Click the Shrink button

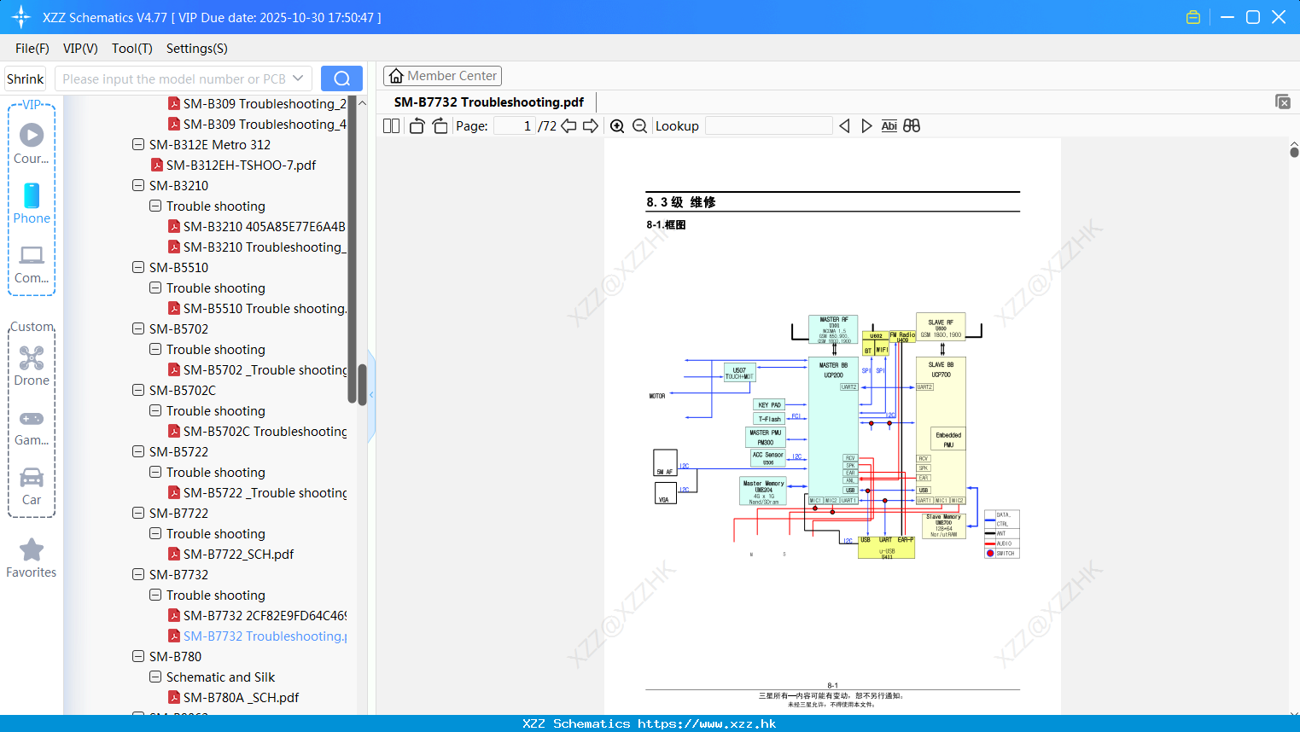coord(25,78)
